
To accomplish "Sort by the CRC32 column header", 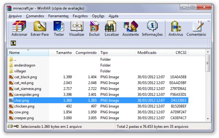I will (x=177, y=53).
